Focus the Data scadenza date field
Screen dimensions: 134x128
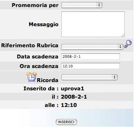tap(91, 56)
